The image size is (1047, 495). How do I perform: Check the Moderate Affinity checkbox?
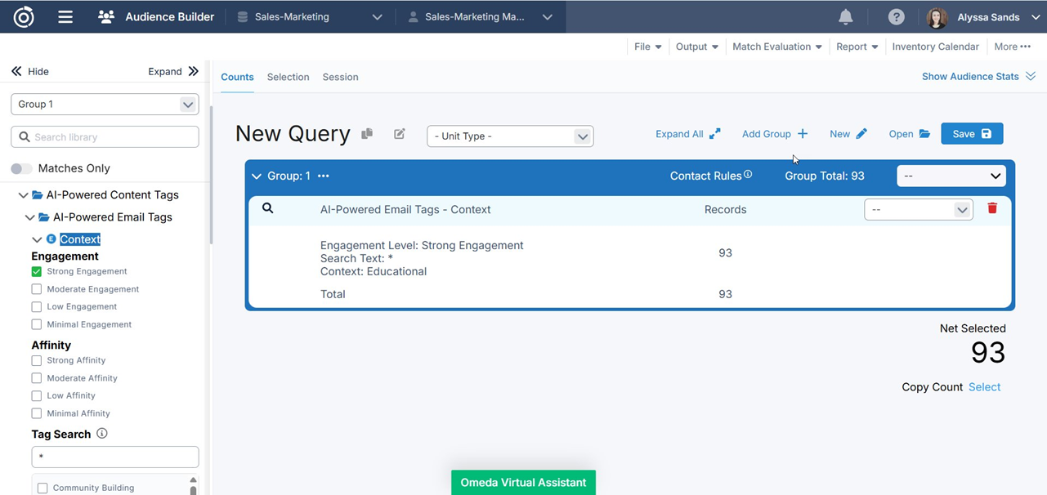click(x=37, y=378)
